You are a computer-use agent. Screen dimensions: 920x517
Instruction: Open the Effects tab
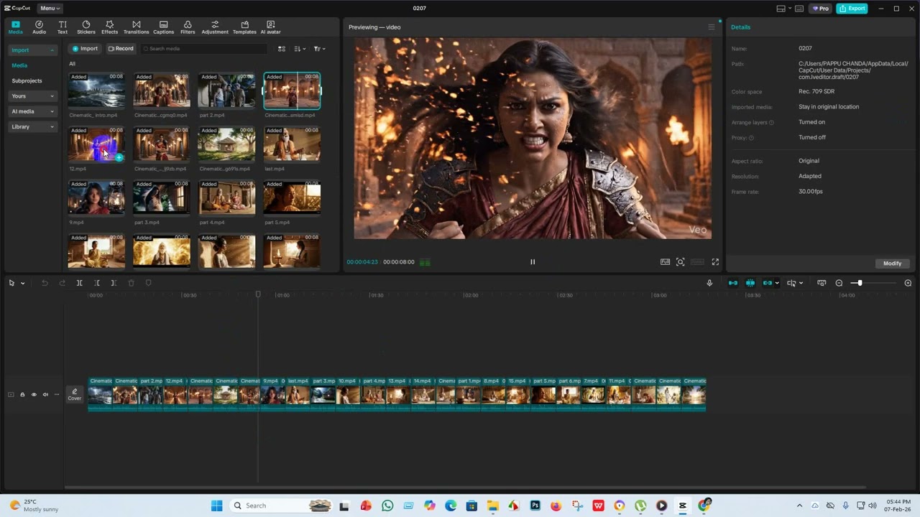pos(109,27)
